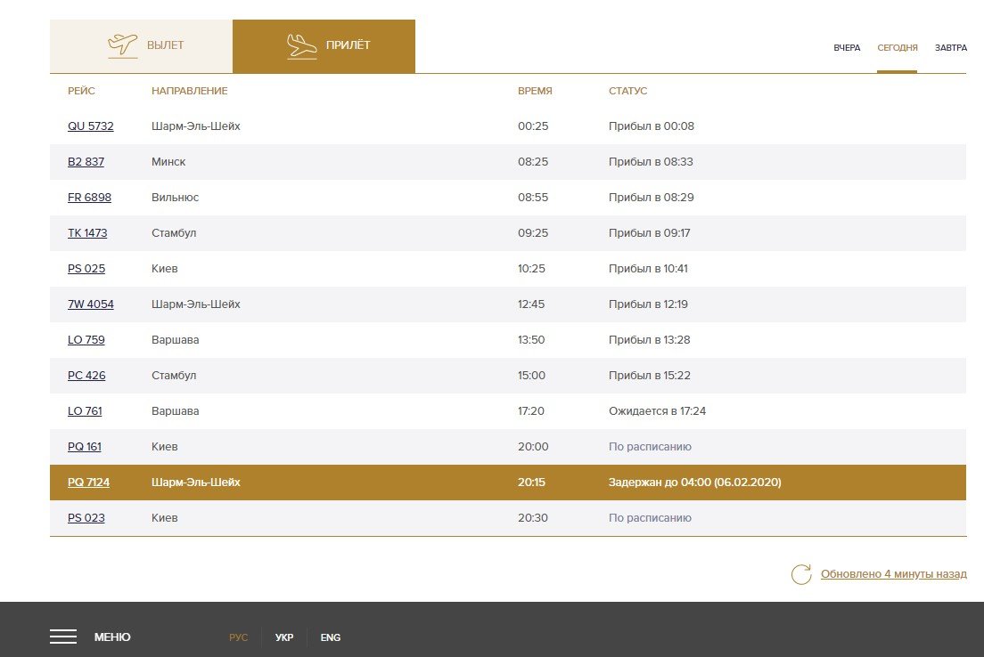Show yesterday's flights via ВЧЕРА
The height and width of the screenshot is (657, 984).
(x=847, y=48)
